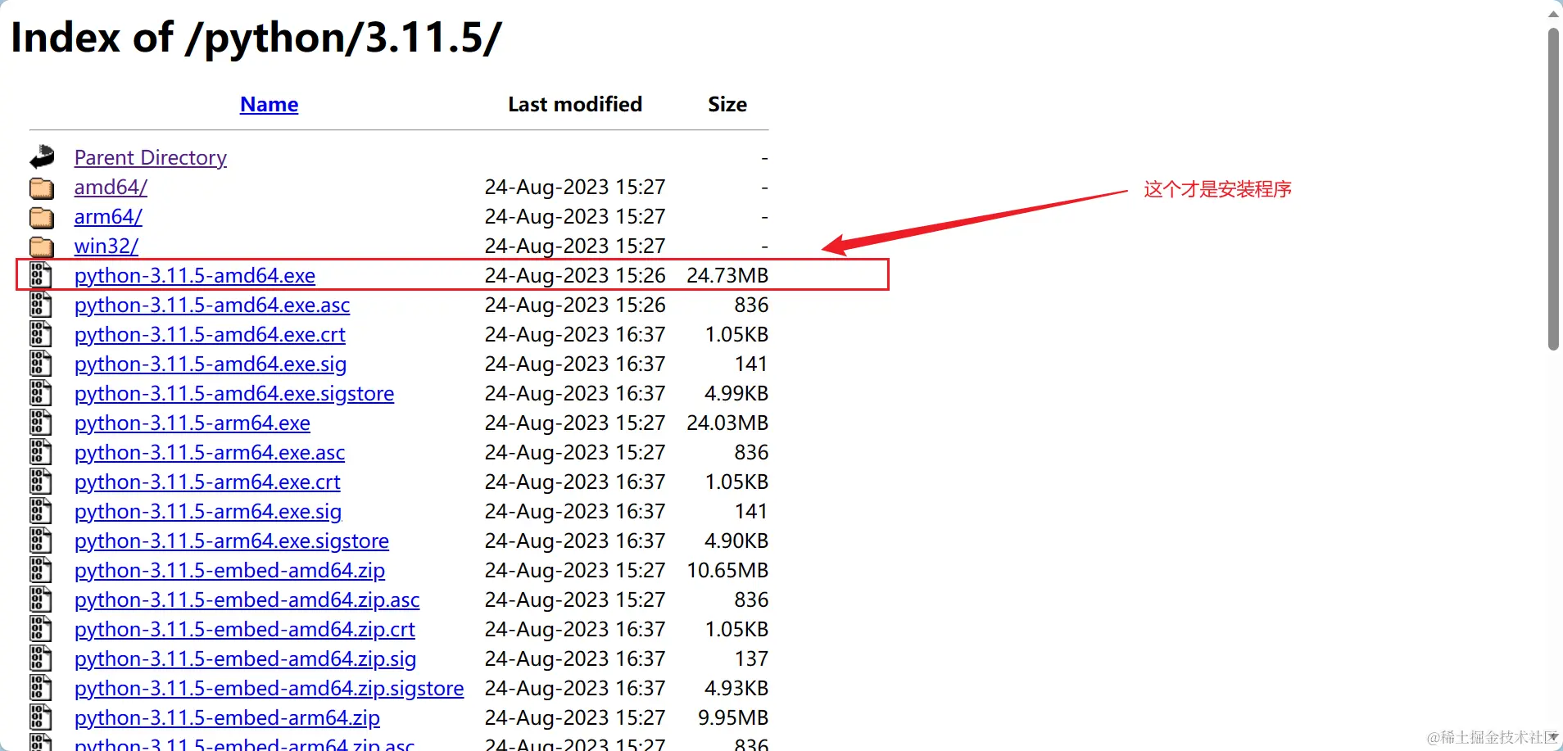
Task: Click the Parent Directory back-arrow icon
Action: (x=42, y=157)
